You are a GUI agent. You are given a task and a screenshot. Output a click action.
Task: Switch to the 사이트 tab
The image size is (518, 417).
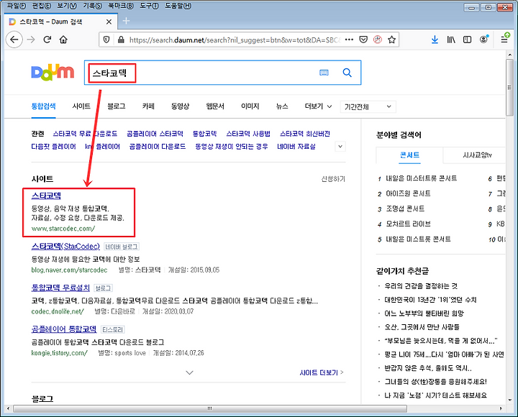coord(81,106)
